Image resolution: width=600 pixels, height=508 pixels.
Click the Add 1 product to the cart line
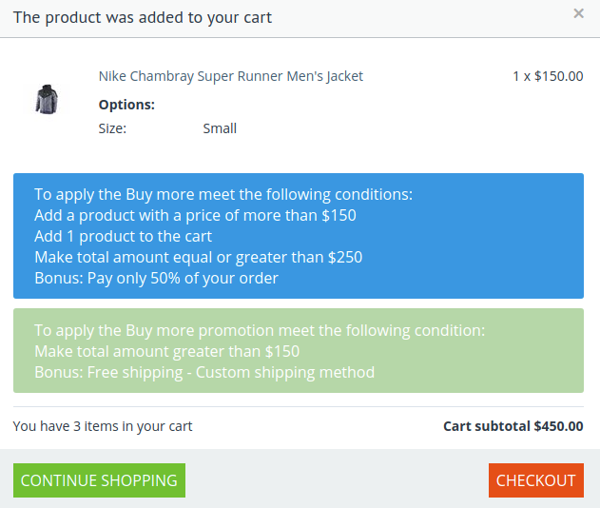point(123,237)
